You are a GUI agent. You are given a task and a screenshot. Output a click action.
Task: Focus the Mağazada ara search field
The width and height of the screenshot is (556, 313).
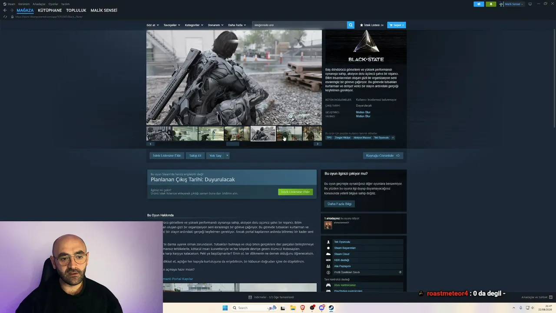pos(300,25)
